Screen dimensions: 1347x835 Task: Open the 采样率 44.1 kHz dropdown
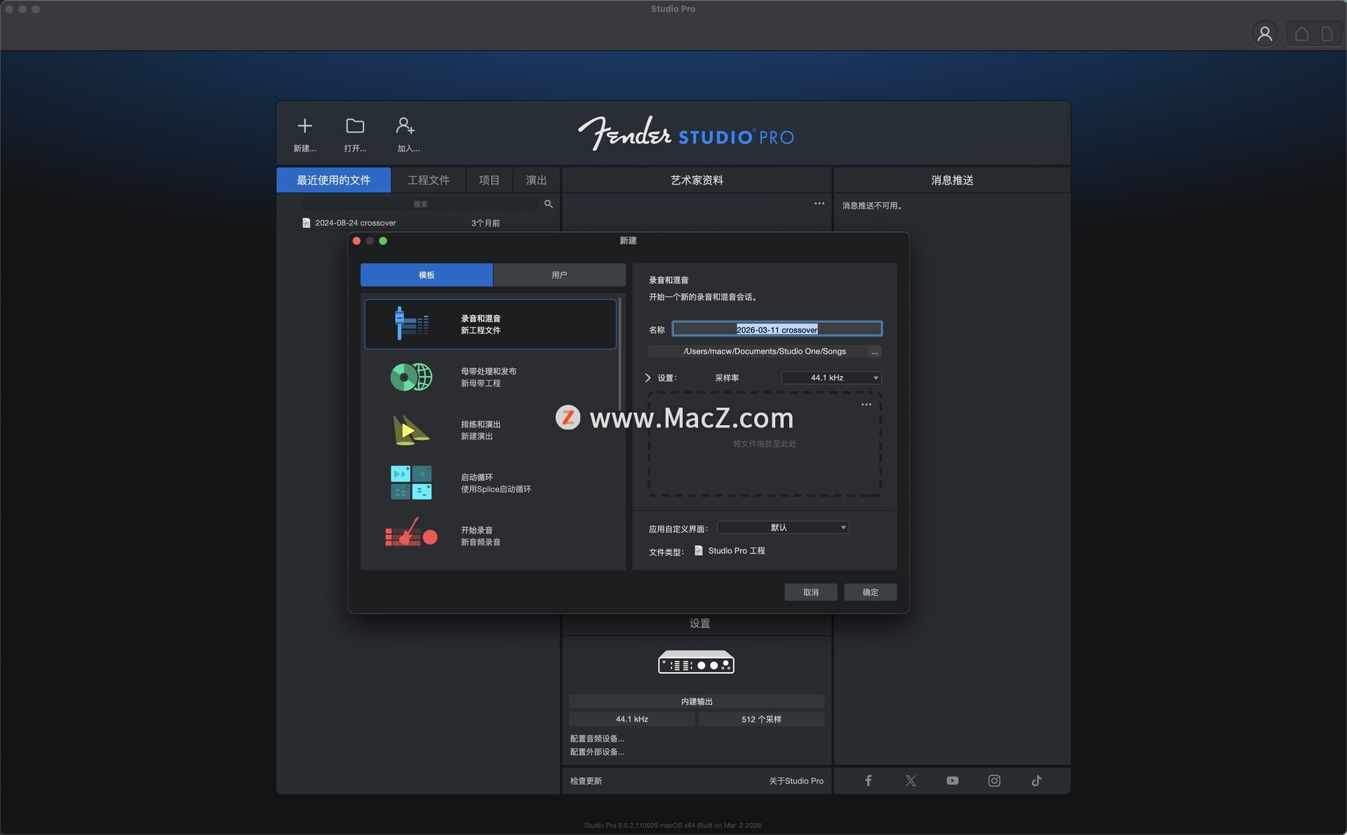tap(831, 378)
